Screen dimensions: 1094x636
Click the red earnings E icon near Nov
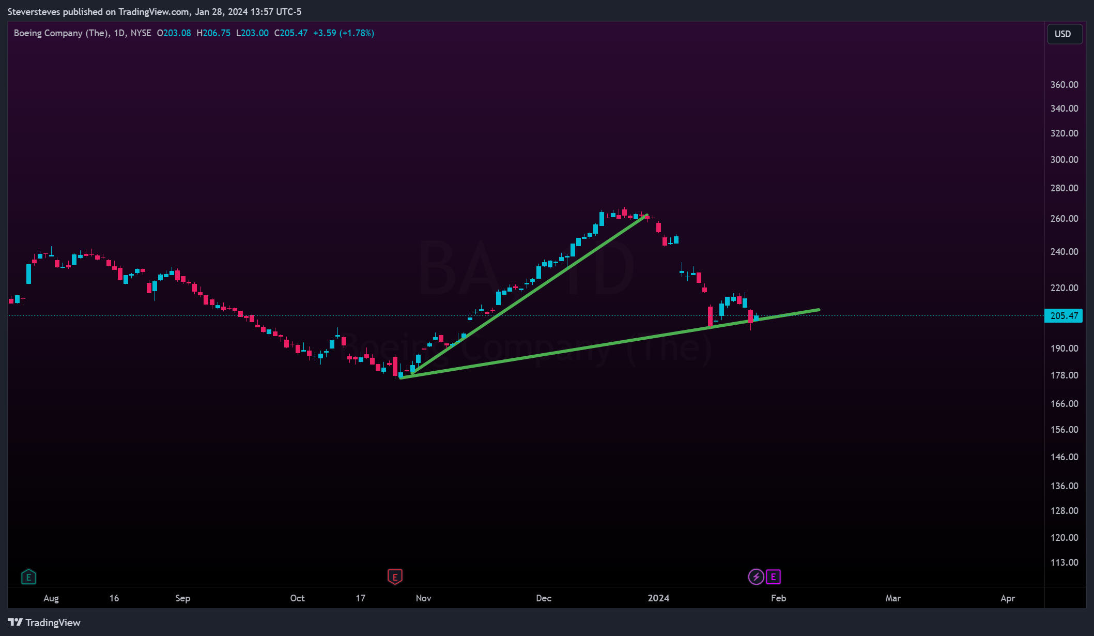[395, 577]
